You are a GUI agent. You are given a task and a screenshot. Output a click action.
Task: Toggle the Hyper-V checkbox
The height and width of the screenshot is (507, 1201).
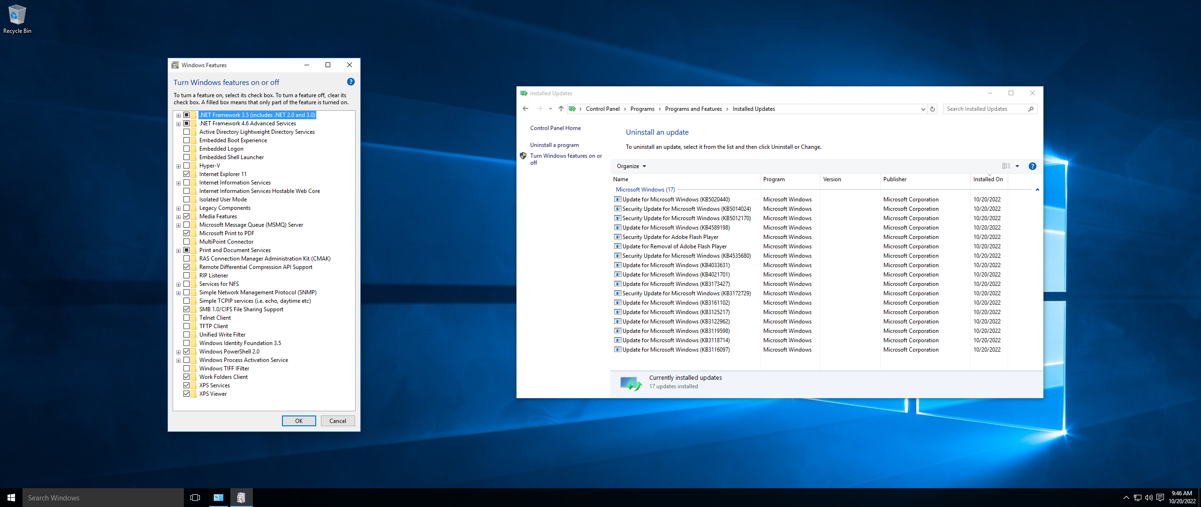pos(187,166)
